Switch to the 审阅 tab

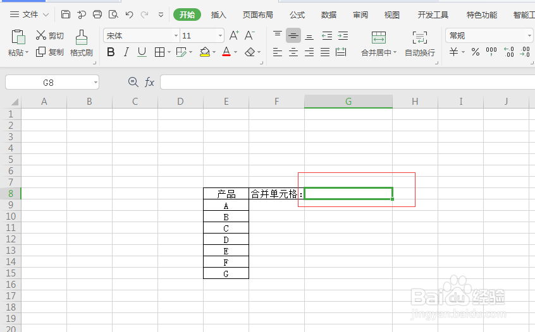[360, 15]
